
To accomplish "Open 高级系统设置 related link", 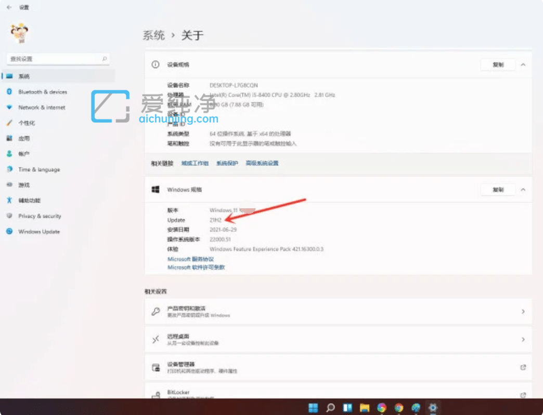I will coord(262,163).
